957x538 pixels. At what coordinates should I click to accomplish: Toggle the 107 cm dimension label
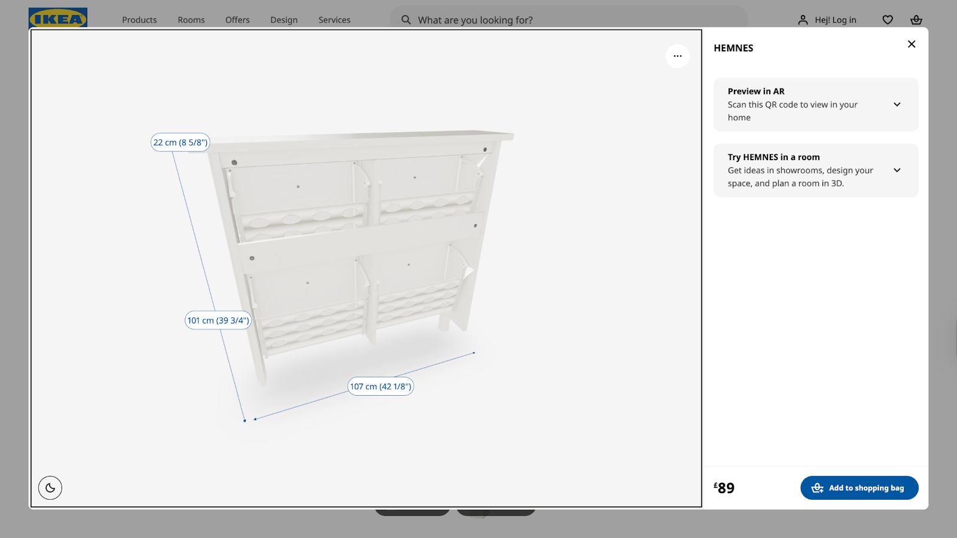coord(380,386)
